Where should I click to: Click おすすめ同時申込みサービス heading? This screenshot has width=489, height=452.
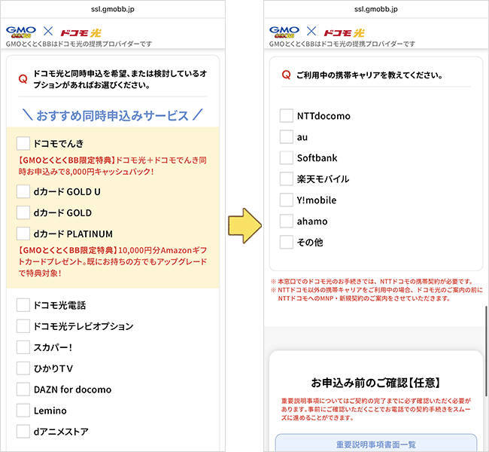(x=113, y=115)
